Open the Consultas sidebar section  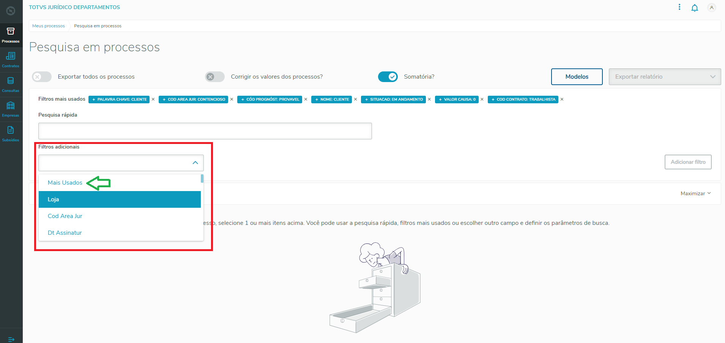[11, 85]
